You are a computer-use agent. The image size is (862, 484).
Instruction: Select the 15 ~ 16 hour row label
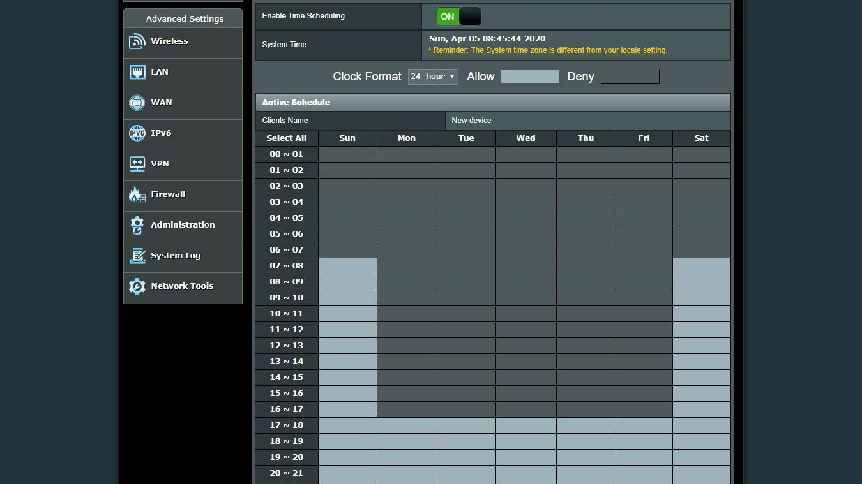pos(286,393)
